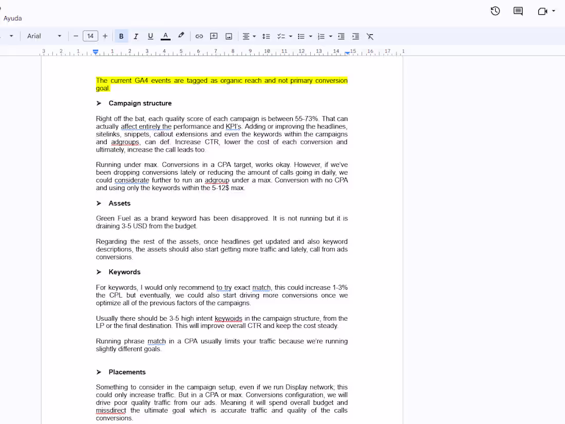Click the insert link icon

click(199, 36)
